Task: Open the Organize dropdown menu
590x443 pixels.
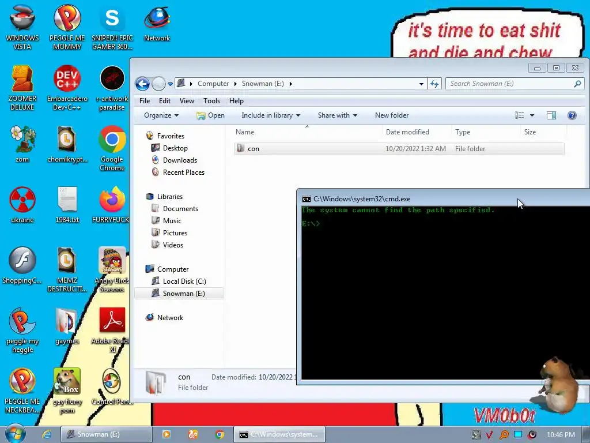Action: click(161, 115)
